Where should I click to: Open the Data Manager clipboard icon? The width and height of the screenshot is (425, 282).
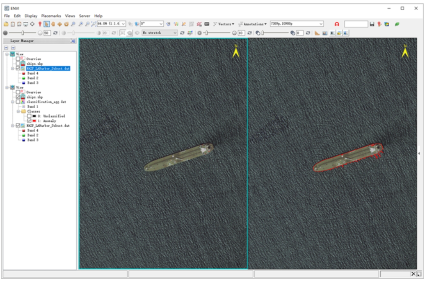tap(13, 24)
